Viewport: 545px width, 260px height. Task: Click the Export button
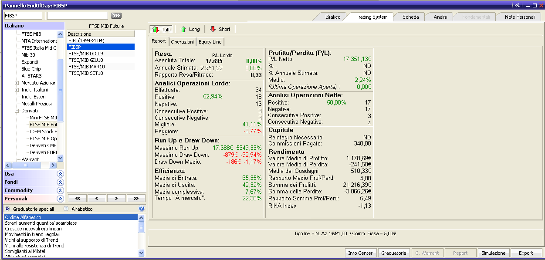526,253
